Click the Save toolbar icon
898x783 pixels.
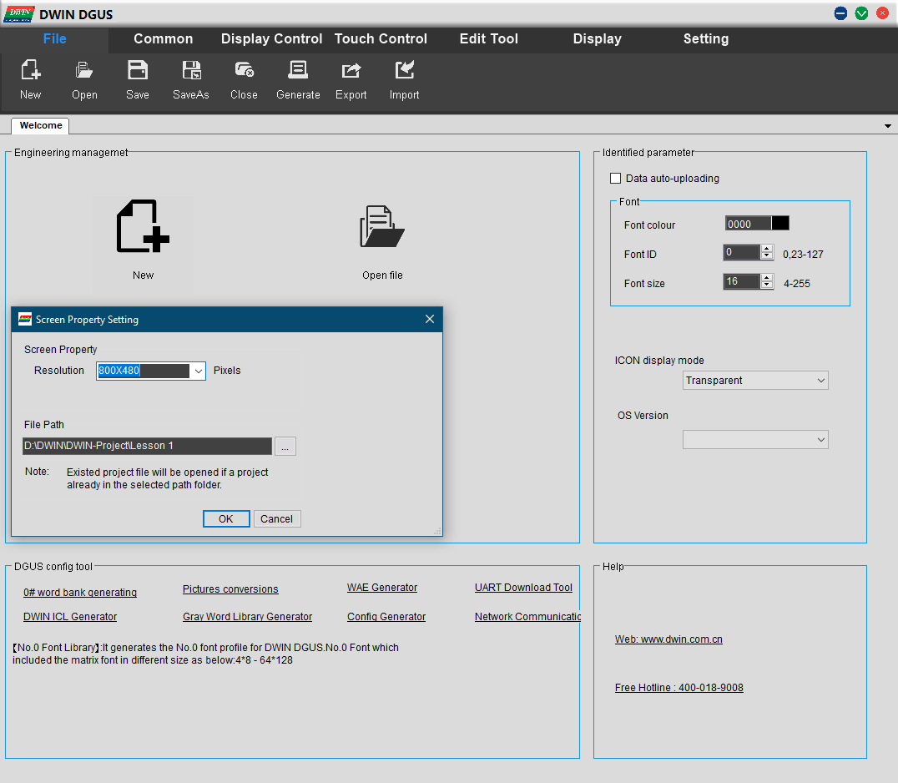pos(138,70)
